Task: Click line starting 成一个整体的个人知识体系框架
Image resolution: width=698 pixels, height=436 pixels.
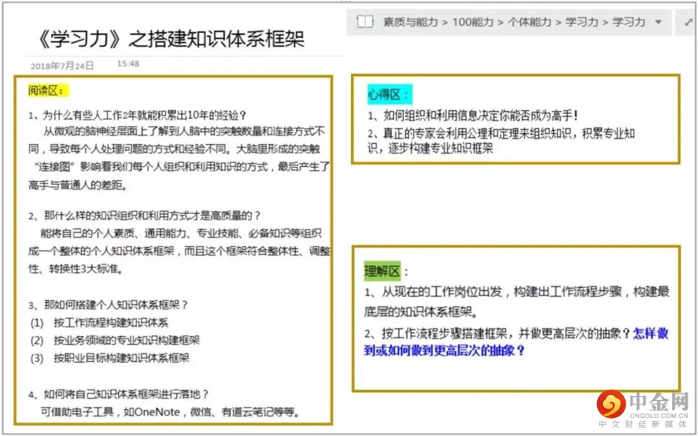Action: coord(180,251)
